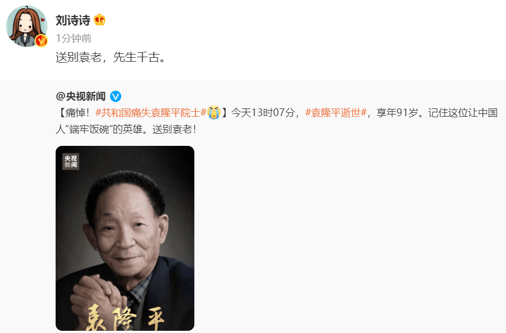Click the phrase "端牢饭碗"的英雄 in the repost
Image resolution: width=506 pixels, height=333 pixels.
(104, 129)
